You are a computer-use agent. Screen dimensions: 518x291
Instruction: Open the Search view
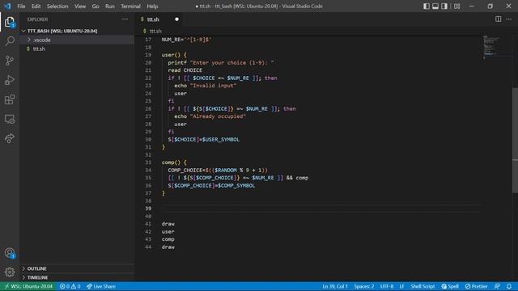click(x=10, y=41)
